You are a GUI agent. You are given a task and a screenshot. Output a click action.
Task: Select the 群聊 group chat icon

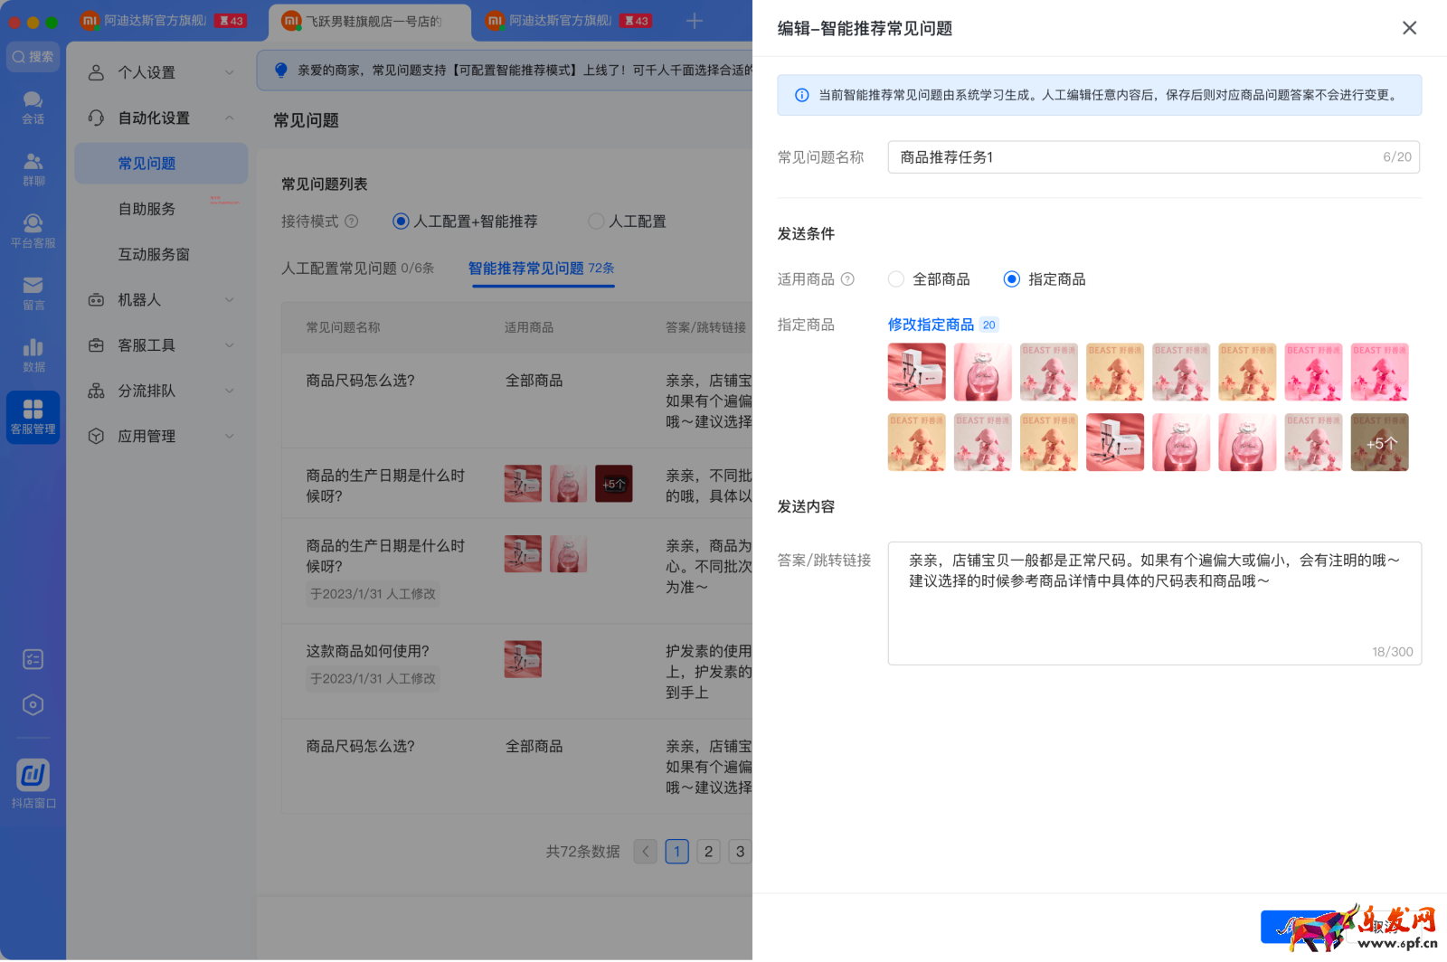(x=33, y=168)
